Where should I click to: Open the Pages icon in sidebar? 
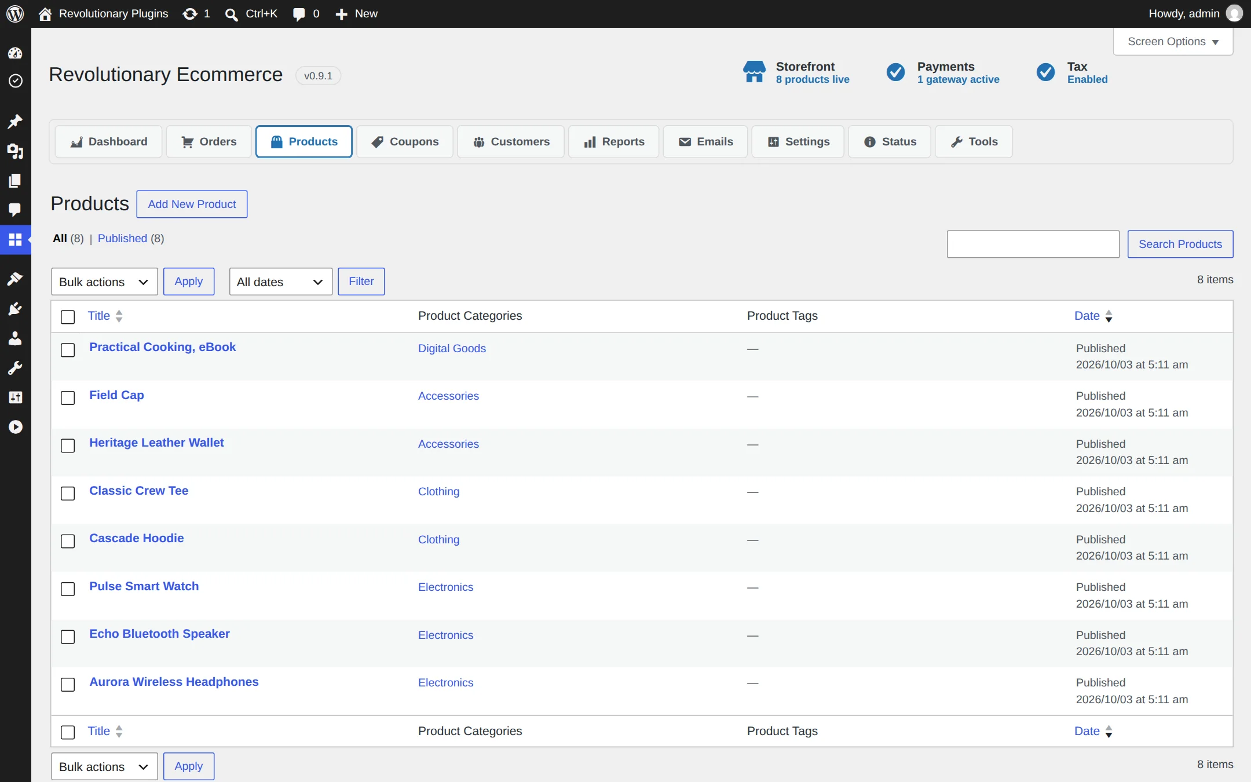coord(15,181)
